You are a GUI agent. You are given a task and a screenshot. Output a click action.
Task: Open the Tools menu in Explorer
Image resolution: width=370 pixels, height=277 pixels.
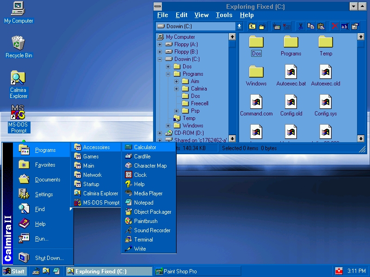(x=224, y=15)
